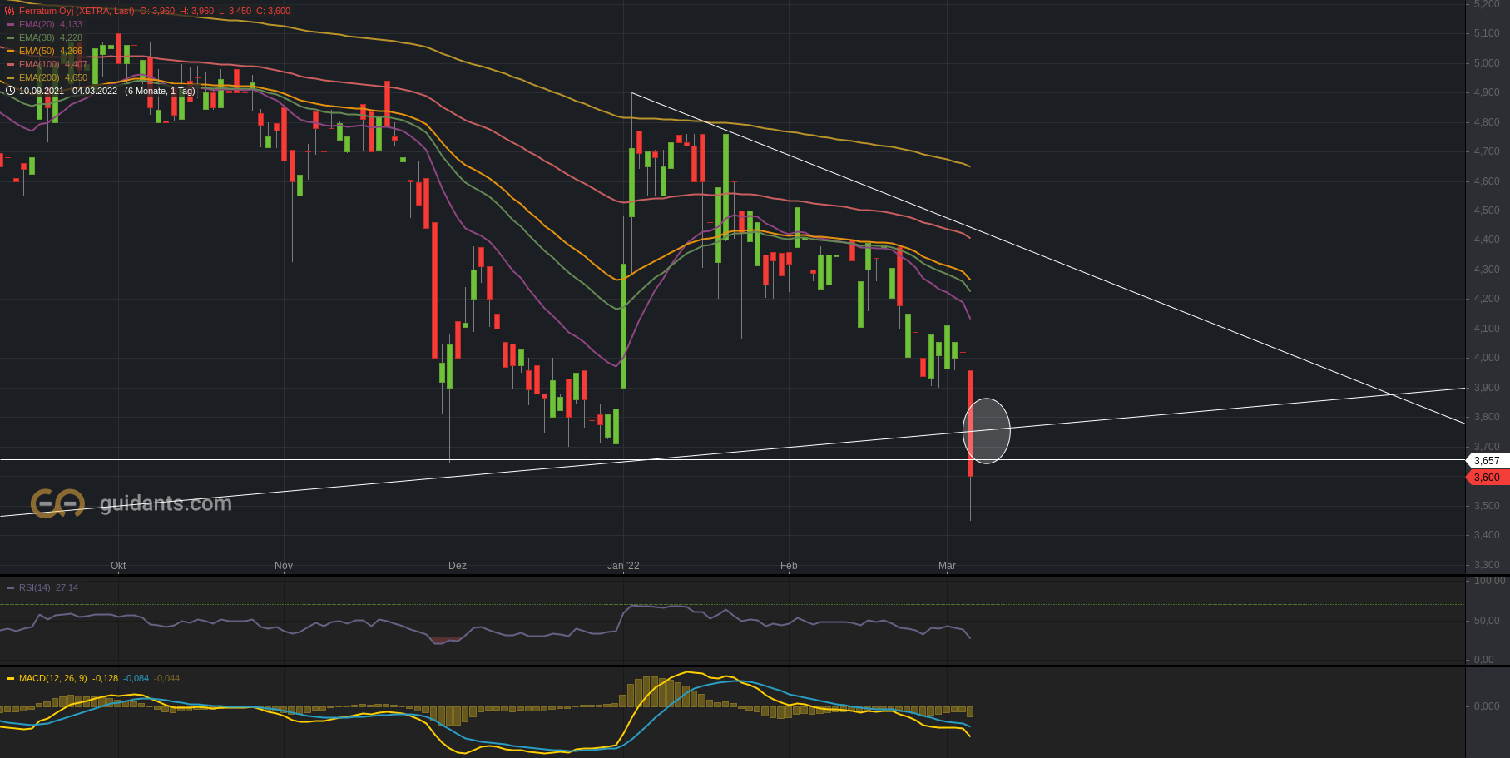This screenshot has width=1510, height=758.
Task: Click the gray ellipse annotation on chart
Action: (987, 431)
